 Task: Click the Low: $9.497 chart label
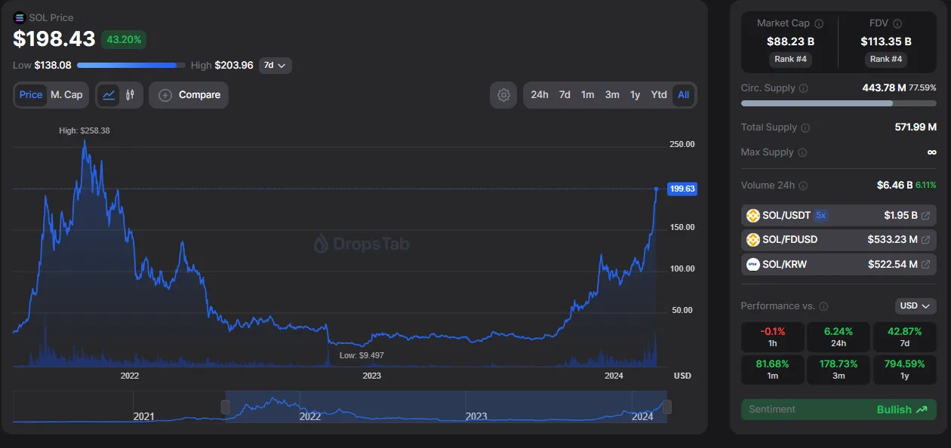click(x=362, y=355)
